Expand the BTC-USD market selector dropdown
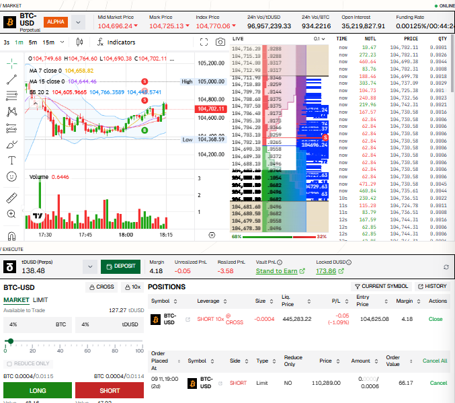Viewport: 455px width, 403px height. [x=78, y=22]
